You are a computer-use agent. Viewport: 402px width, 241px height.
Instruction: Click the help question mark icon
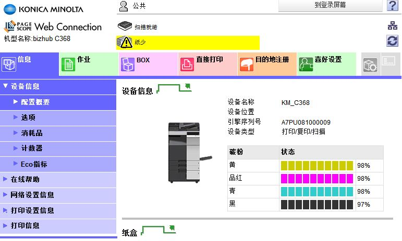(393, 6)
